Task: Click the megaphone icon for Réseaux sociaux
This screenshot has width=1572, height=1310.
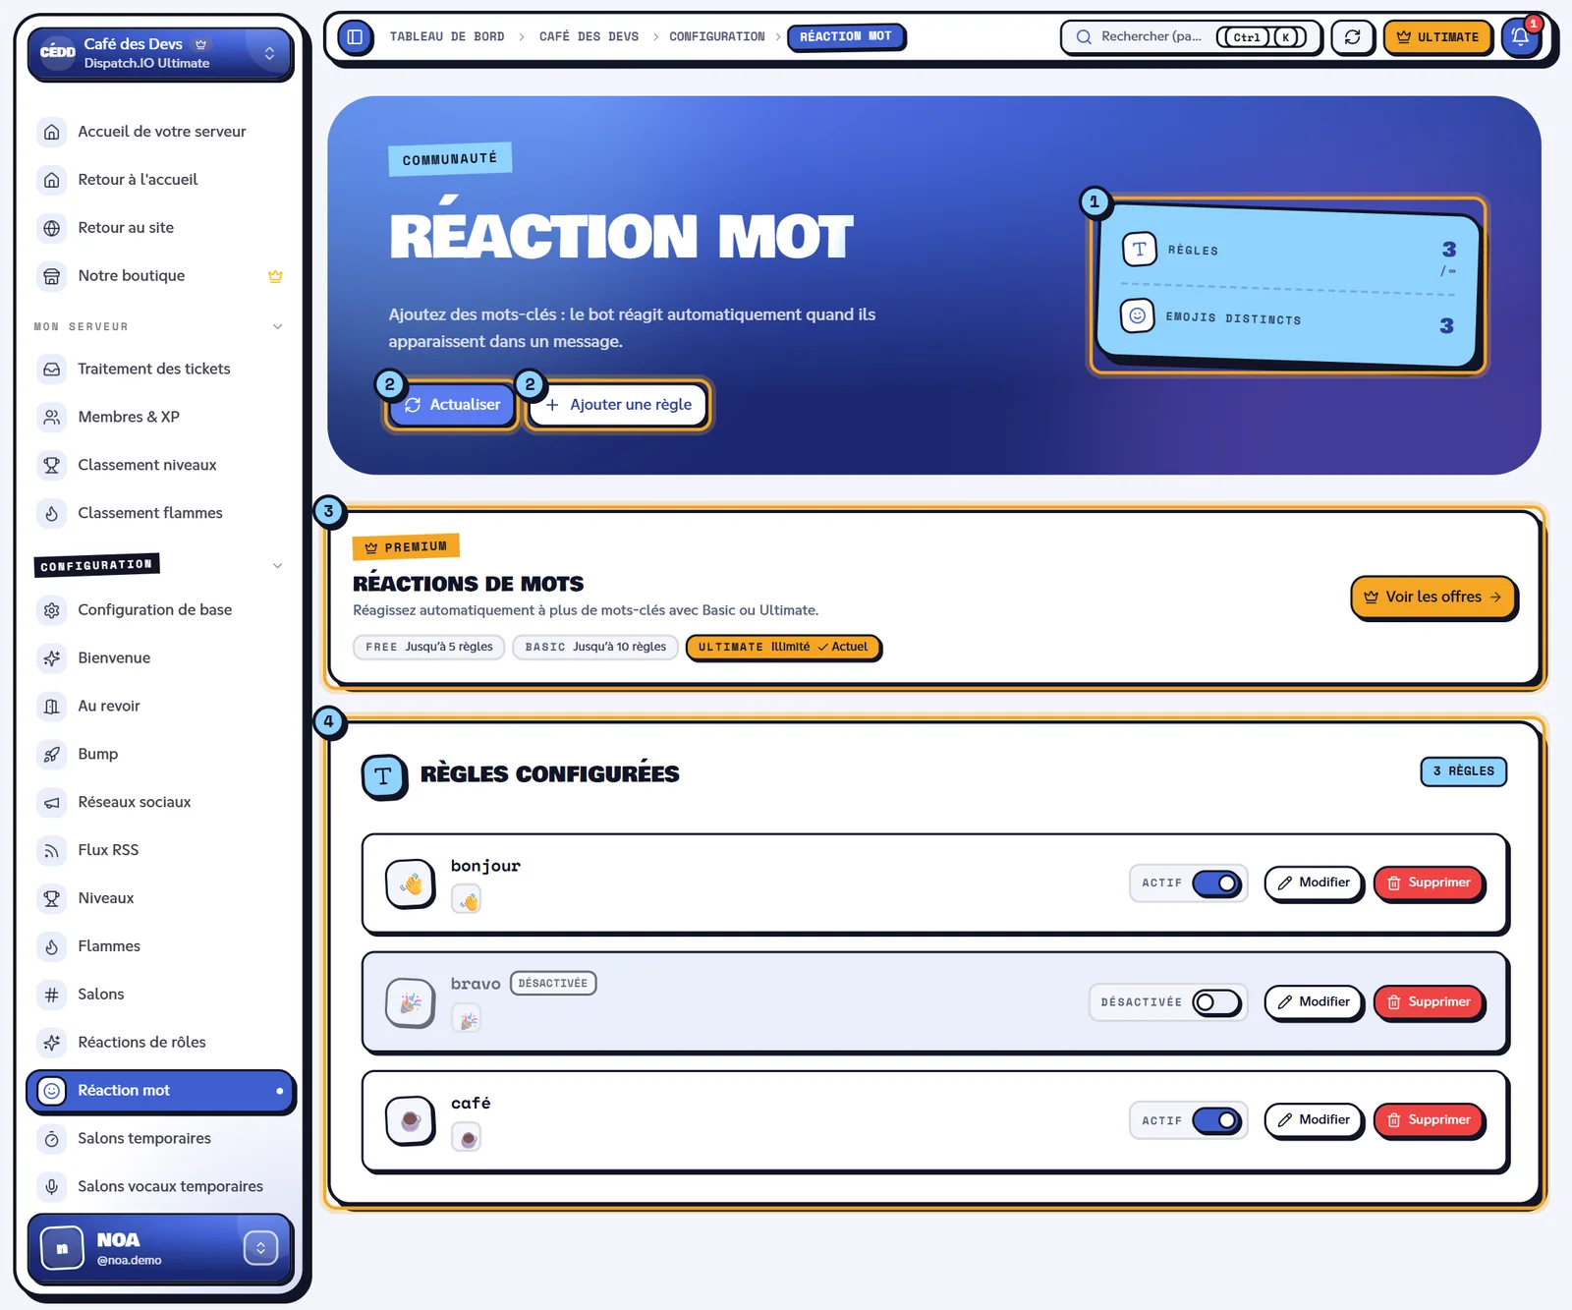Action: (52, 803)
